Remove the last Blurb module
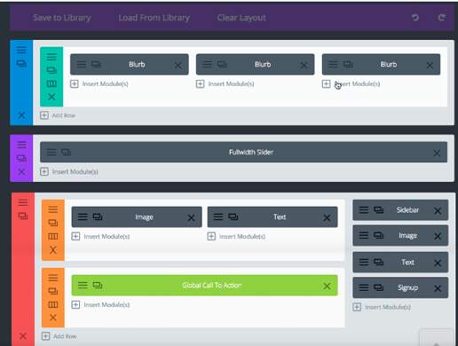This screenshot has width=458, height=346. pyautogui.click(x=430, y=65)
